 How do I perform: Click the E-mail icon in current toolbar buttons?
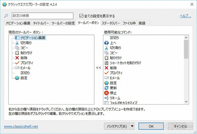coord(17,68)
